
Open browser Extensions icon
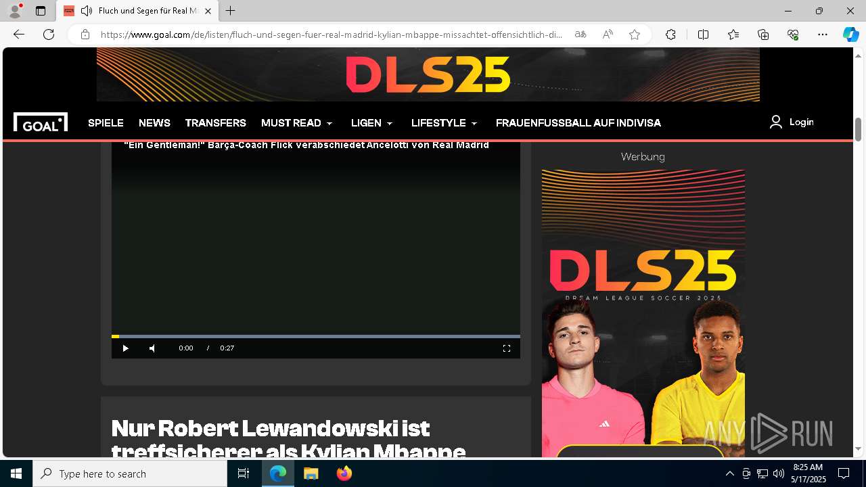coord(670,34)
